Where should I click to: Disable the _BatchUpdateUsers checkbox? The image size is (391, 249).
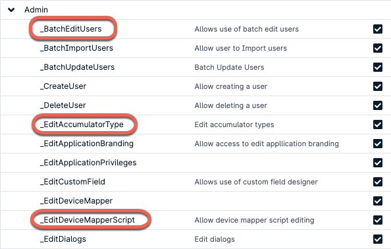click(378, 67)
